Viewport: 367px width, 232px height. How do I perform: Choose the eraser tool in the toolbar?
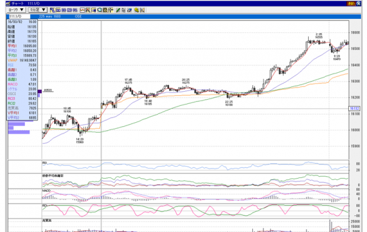(129, 10)
